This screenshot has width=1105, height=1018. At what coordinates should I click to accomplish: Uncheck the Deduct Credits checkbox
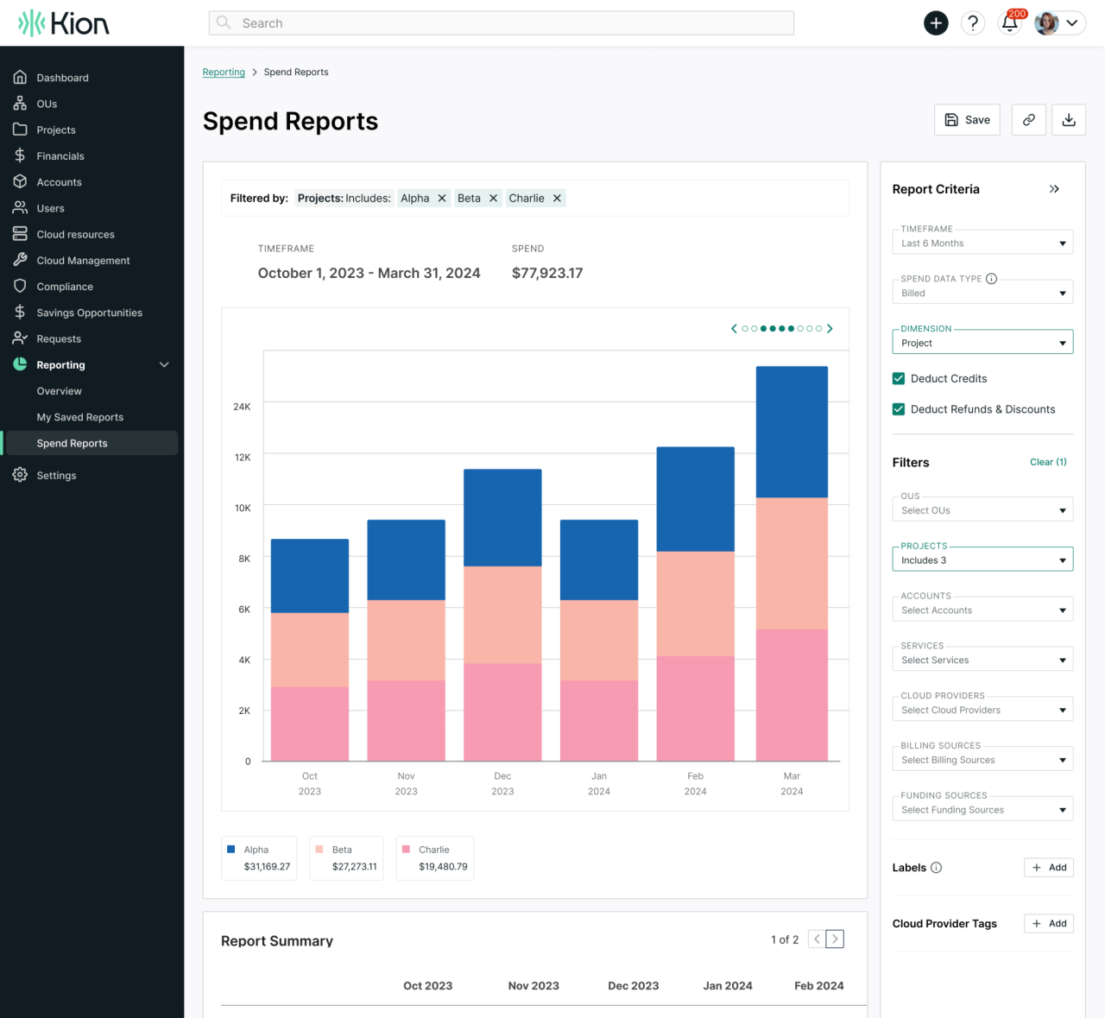pos(898,378)
